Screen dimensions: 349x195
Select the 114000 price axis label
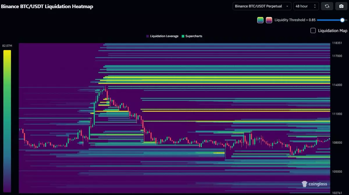click(x=337, y=85)
